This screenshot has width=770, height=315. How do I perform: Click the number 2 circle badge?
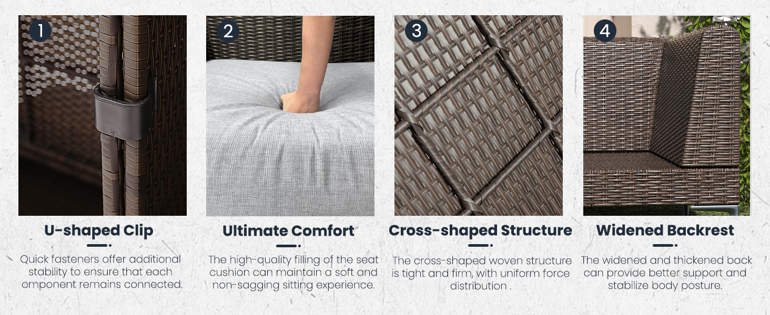tap(228, 30)
